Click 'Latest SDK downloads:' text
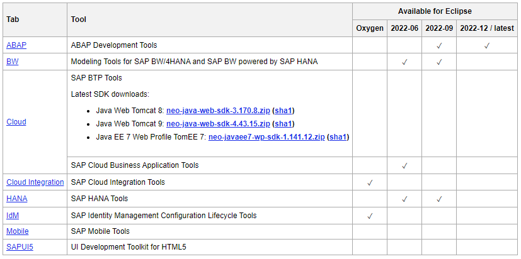Image resolution: width=521 pixels, height=259 pixels. (x=110, y=94)
